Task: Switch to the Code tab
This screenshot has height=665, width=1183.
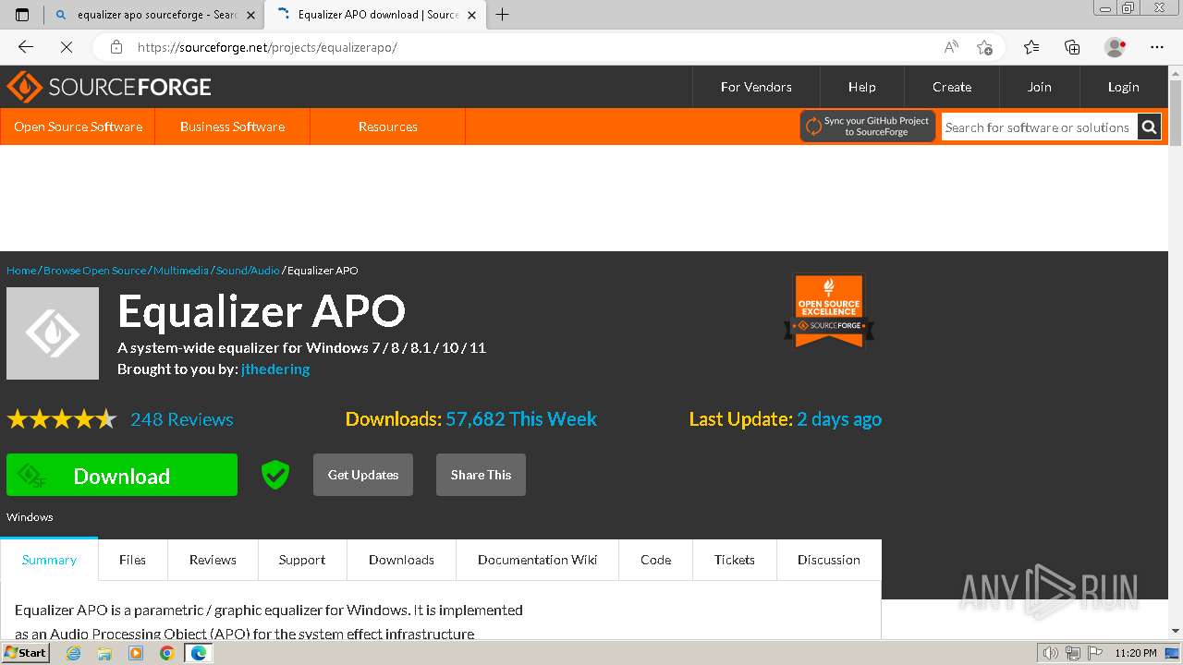Action: (x=656, y=560)
